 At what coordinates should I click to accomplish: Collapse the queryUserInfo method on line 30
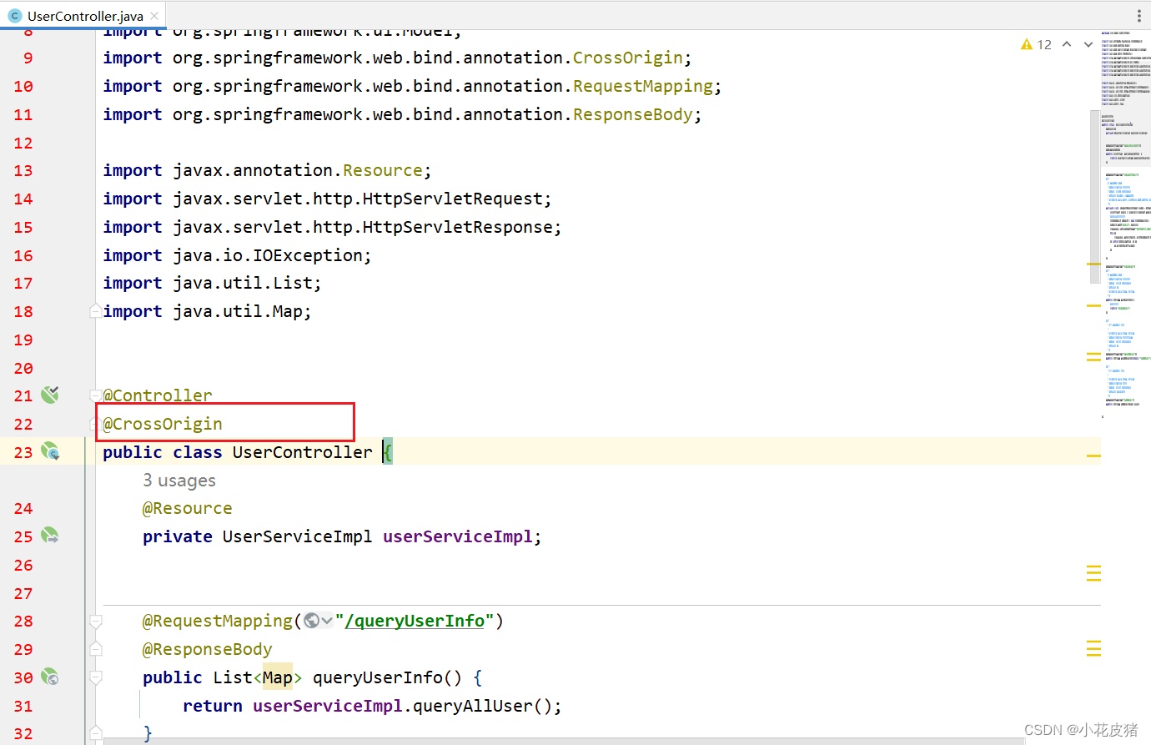tap(96, 677)
